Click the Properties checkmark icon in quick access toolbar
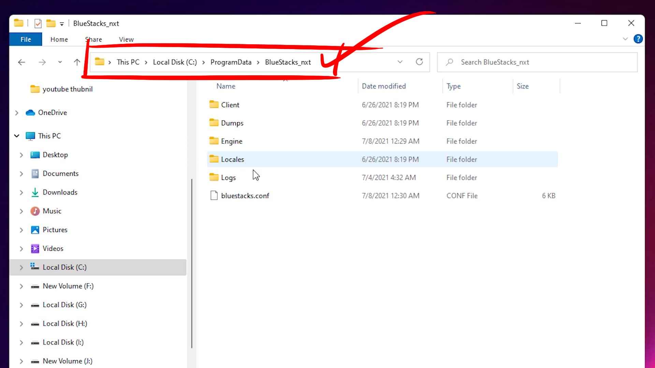This screenshot has width=655, height=368. click(x=38, y=23)
